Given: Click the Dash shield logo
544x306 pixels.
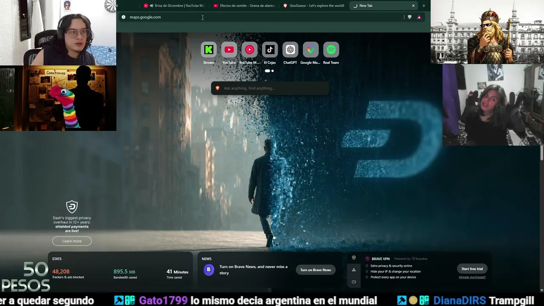Looking at the screenshot, I should click(72, 207).
